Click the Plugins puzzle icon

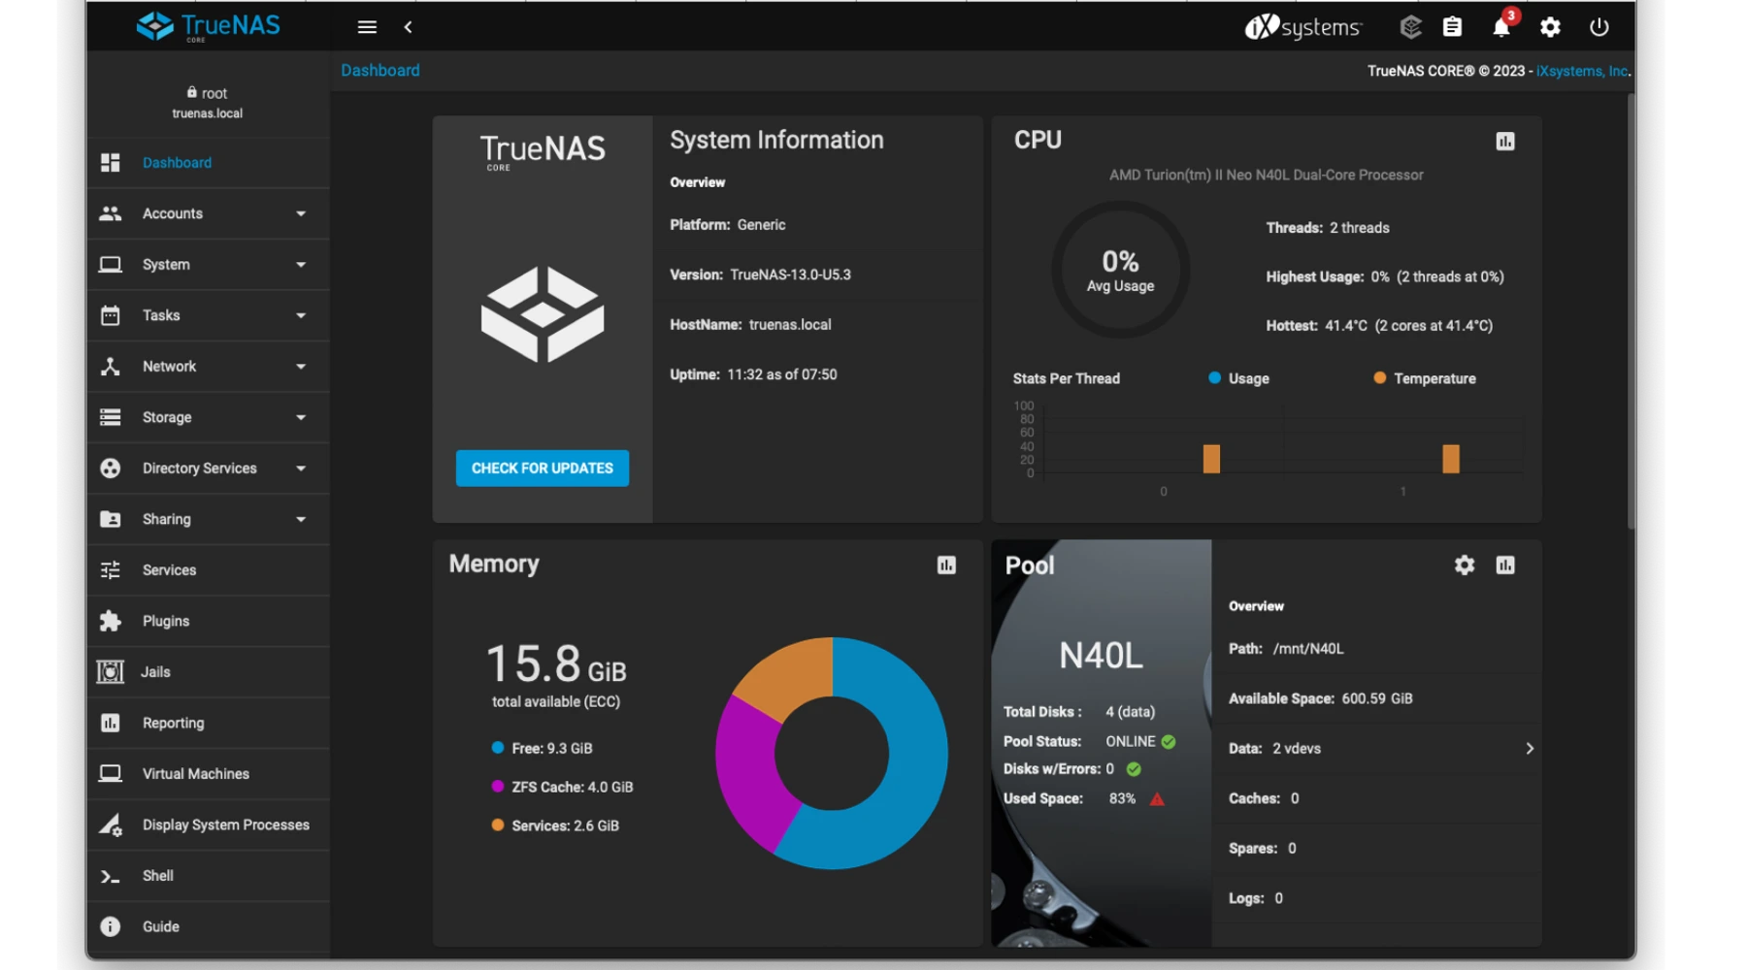[x=111, y=621]
